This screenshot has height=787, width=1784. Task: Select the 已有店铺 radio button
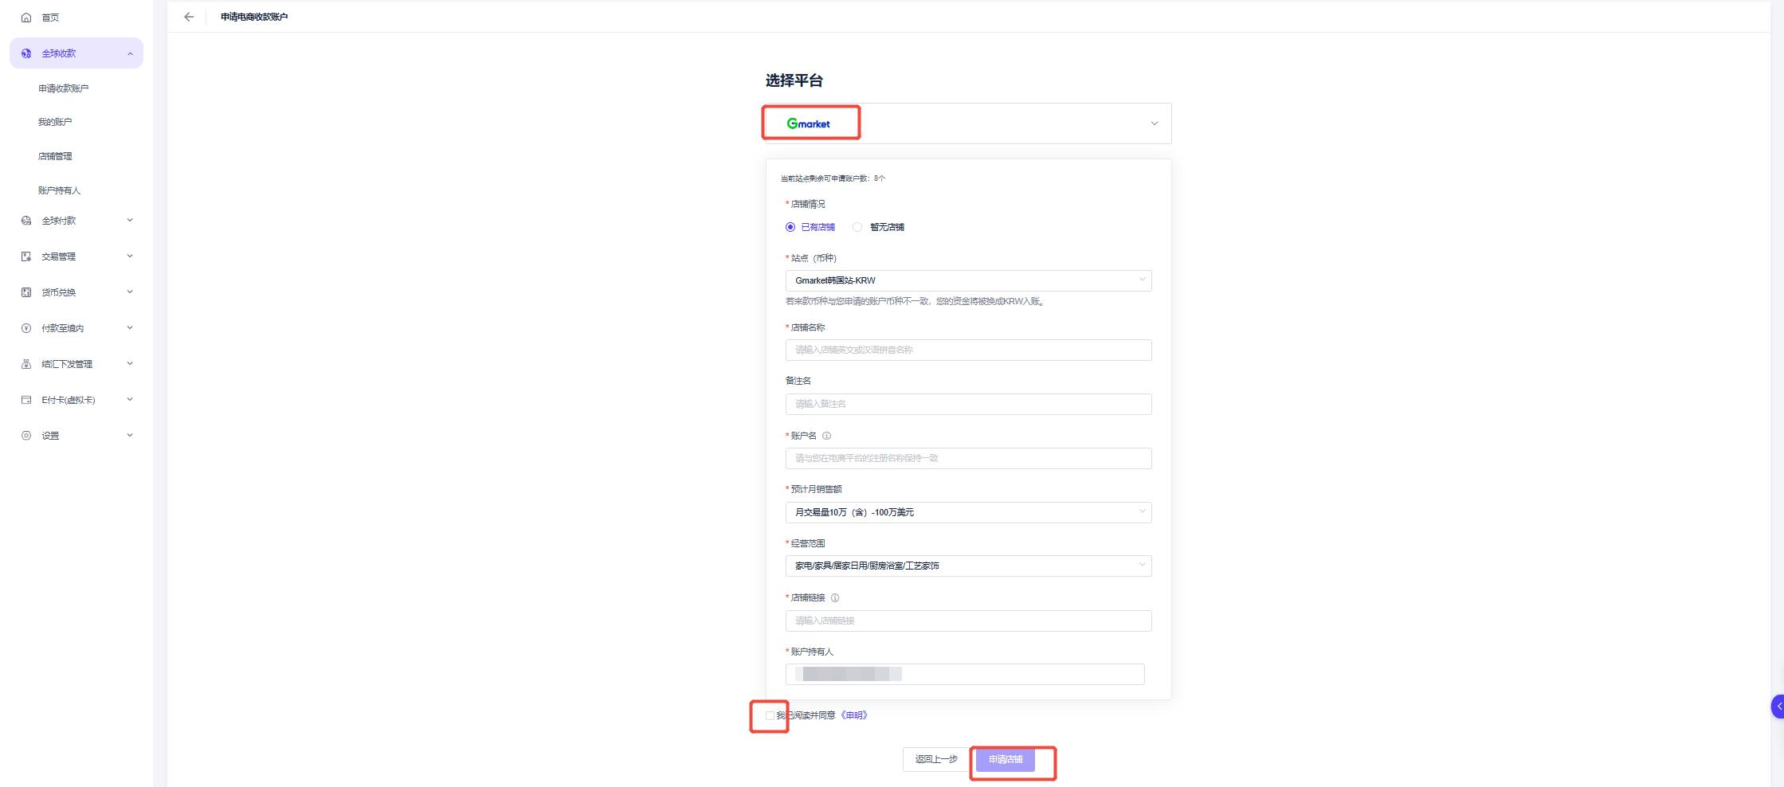point(790,227)
